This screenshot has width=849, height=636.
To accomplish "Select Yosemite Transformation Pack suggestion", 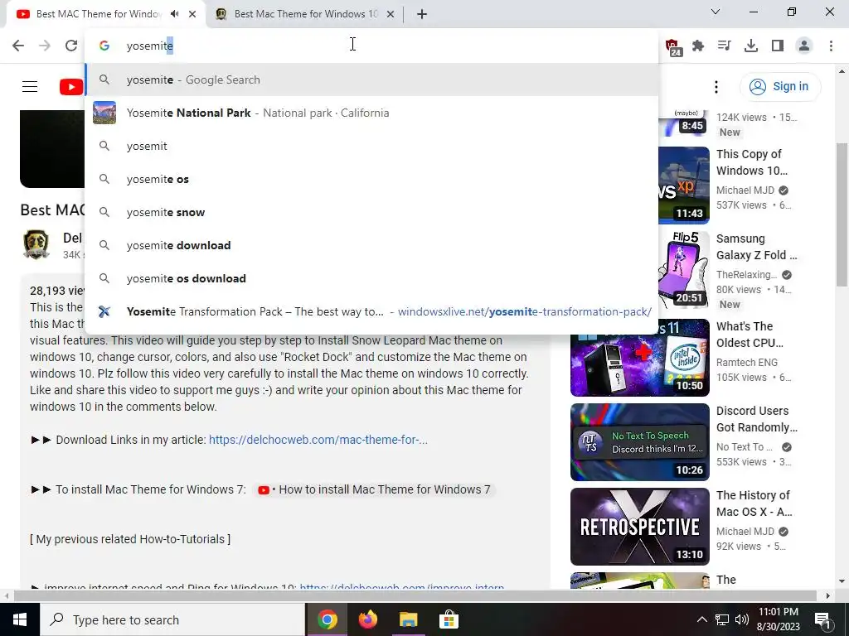I will 371,311.
